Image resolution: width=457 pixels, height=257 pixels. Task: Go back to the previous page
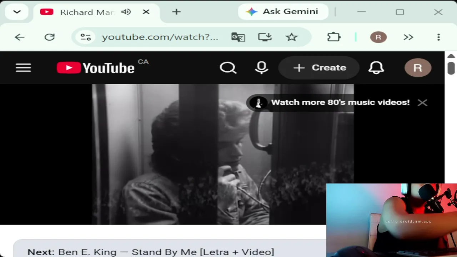20,37
